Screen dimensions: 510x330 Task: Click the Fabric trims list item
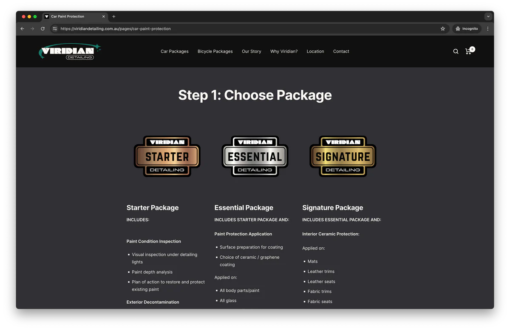point(320,292)
